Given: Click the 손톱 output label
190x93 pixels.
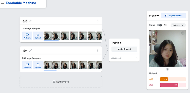Looking at the screenshot, I should (151, 79).
